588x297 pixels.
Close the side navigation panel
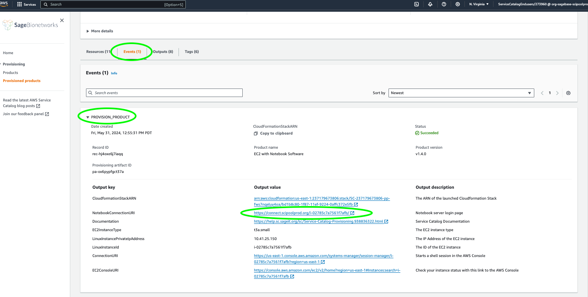62,20
